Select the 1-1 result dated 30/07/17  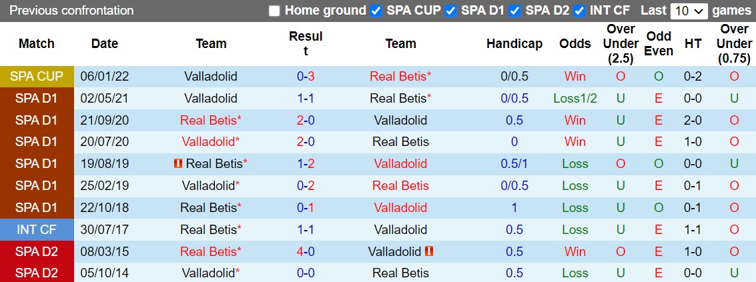(306, 229)
